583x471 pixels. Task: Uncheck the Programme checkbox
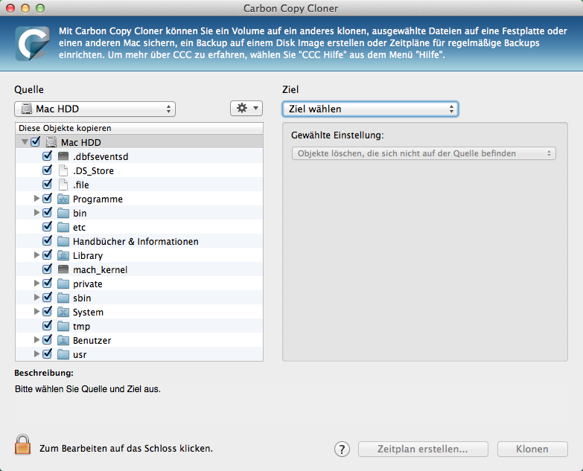(x=47, y=199)
